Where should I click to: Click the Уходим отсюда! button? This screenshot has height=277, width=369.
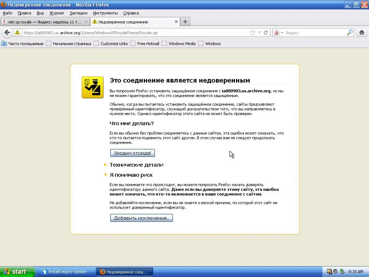[x=133, y=153]
